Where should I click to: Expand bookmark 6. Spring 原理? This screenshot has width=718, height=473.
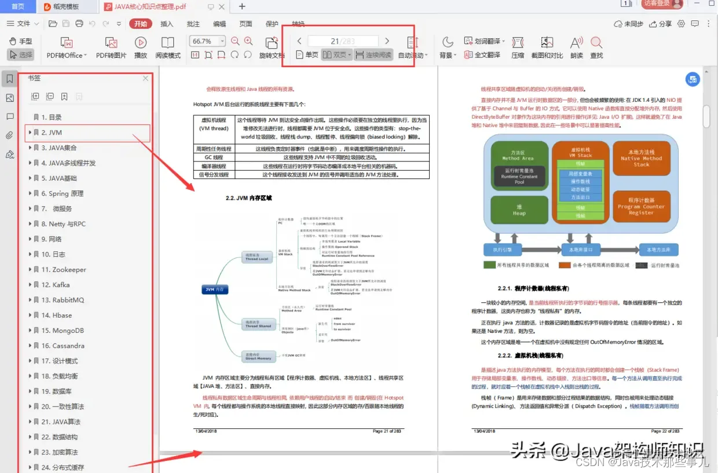(30, 193)
